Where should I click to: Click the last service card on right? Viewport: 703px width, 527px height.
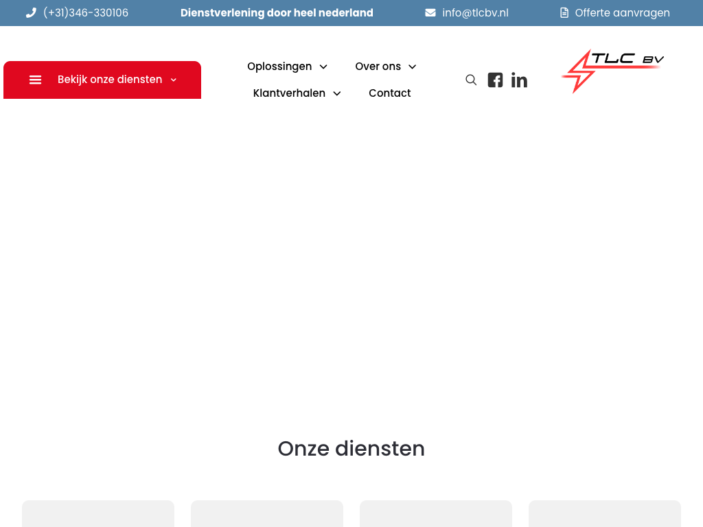tap(604, 513)
